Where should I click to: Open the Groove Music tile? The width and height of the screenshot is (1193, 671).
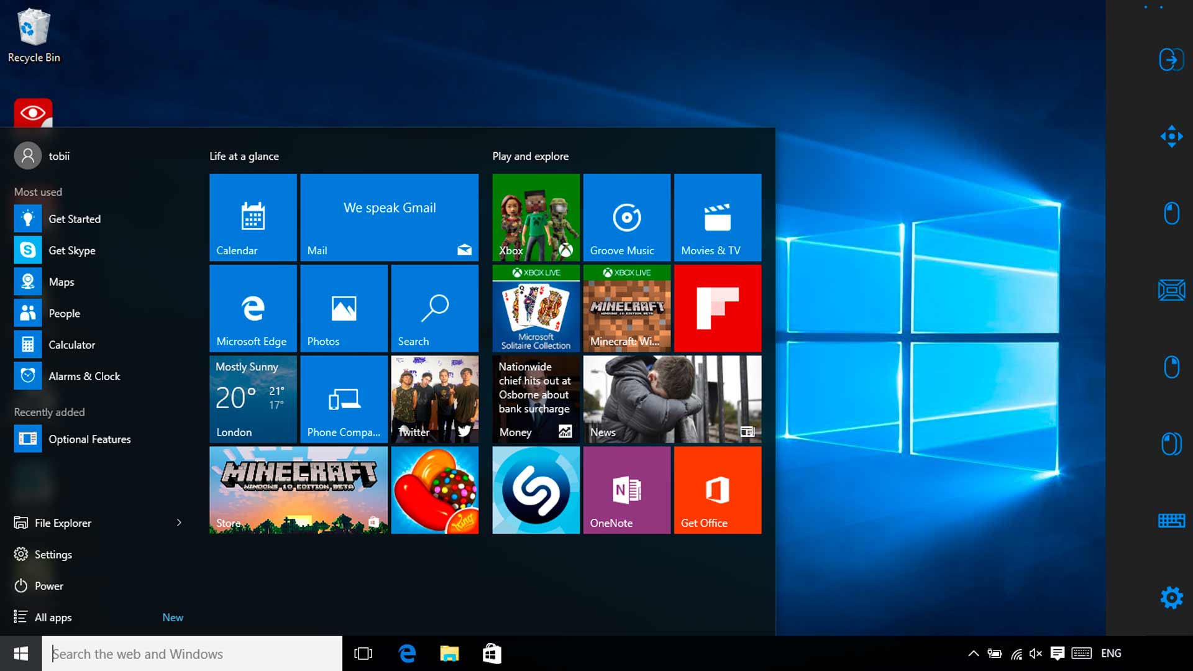tap(626, 217)
